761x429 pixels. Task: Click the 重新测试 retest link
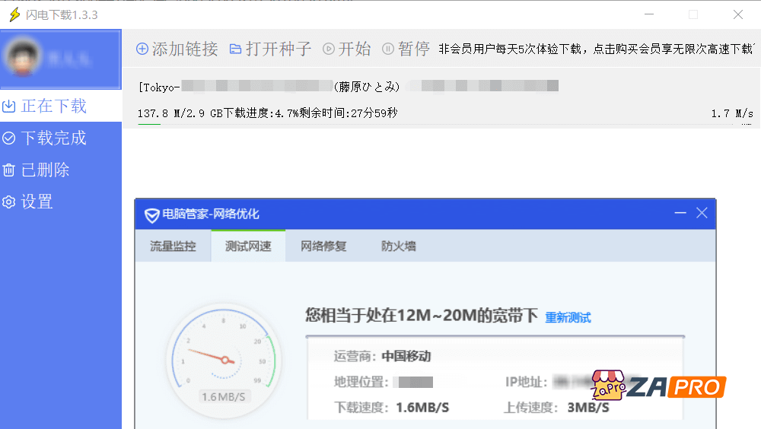[568, 318]
